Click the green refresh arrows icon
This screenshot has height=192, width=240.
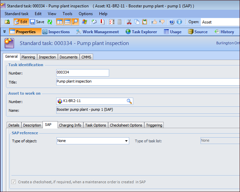pyautogui.click(x=50, y=22)
